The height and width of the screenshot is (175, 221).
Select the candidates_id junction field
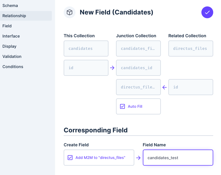[138, 68]
